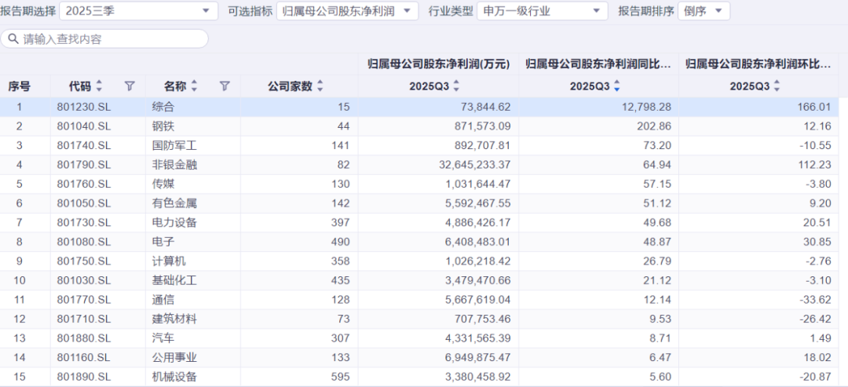Open the 报告期选择 dropdown showing 2025三季
This screenshot has width=848, height=387.
coord(138,11)
